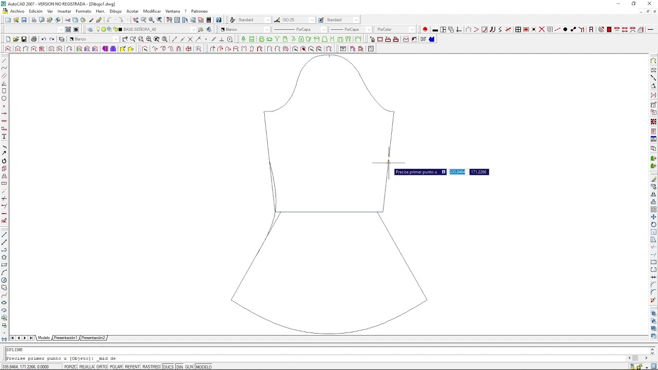
Task: Click the DIN button in status bar
Action: point(179,367)
